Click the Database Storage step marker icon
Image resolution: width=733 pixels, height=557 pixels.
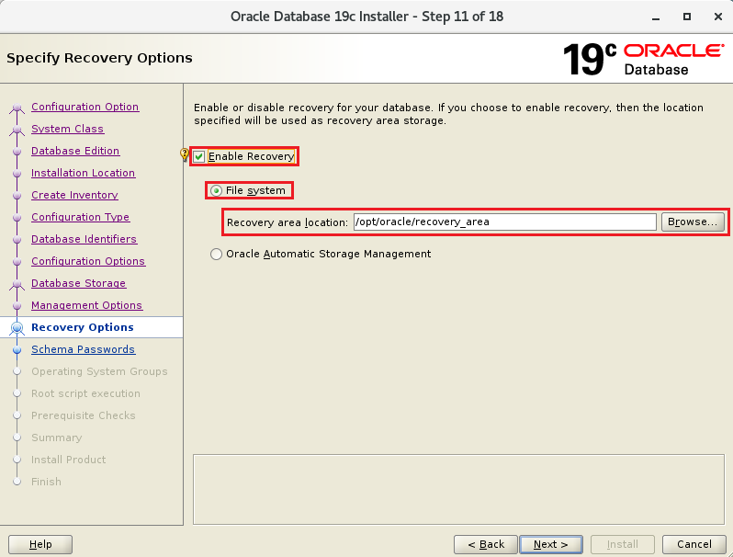coord(17,284)
